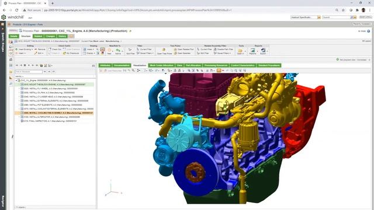Open the Control Characteristics tab

coord(243,65)
